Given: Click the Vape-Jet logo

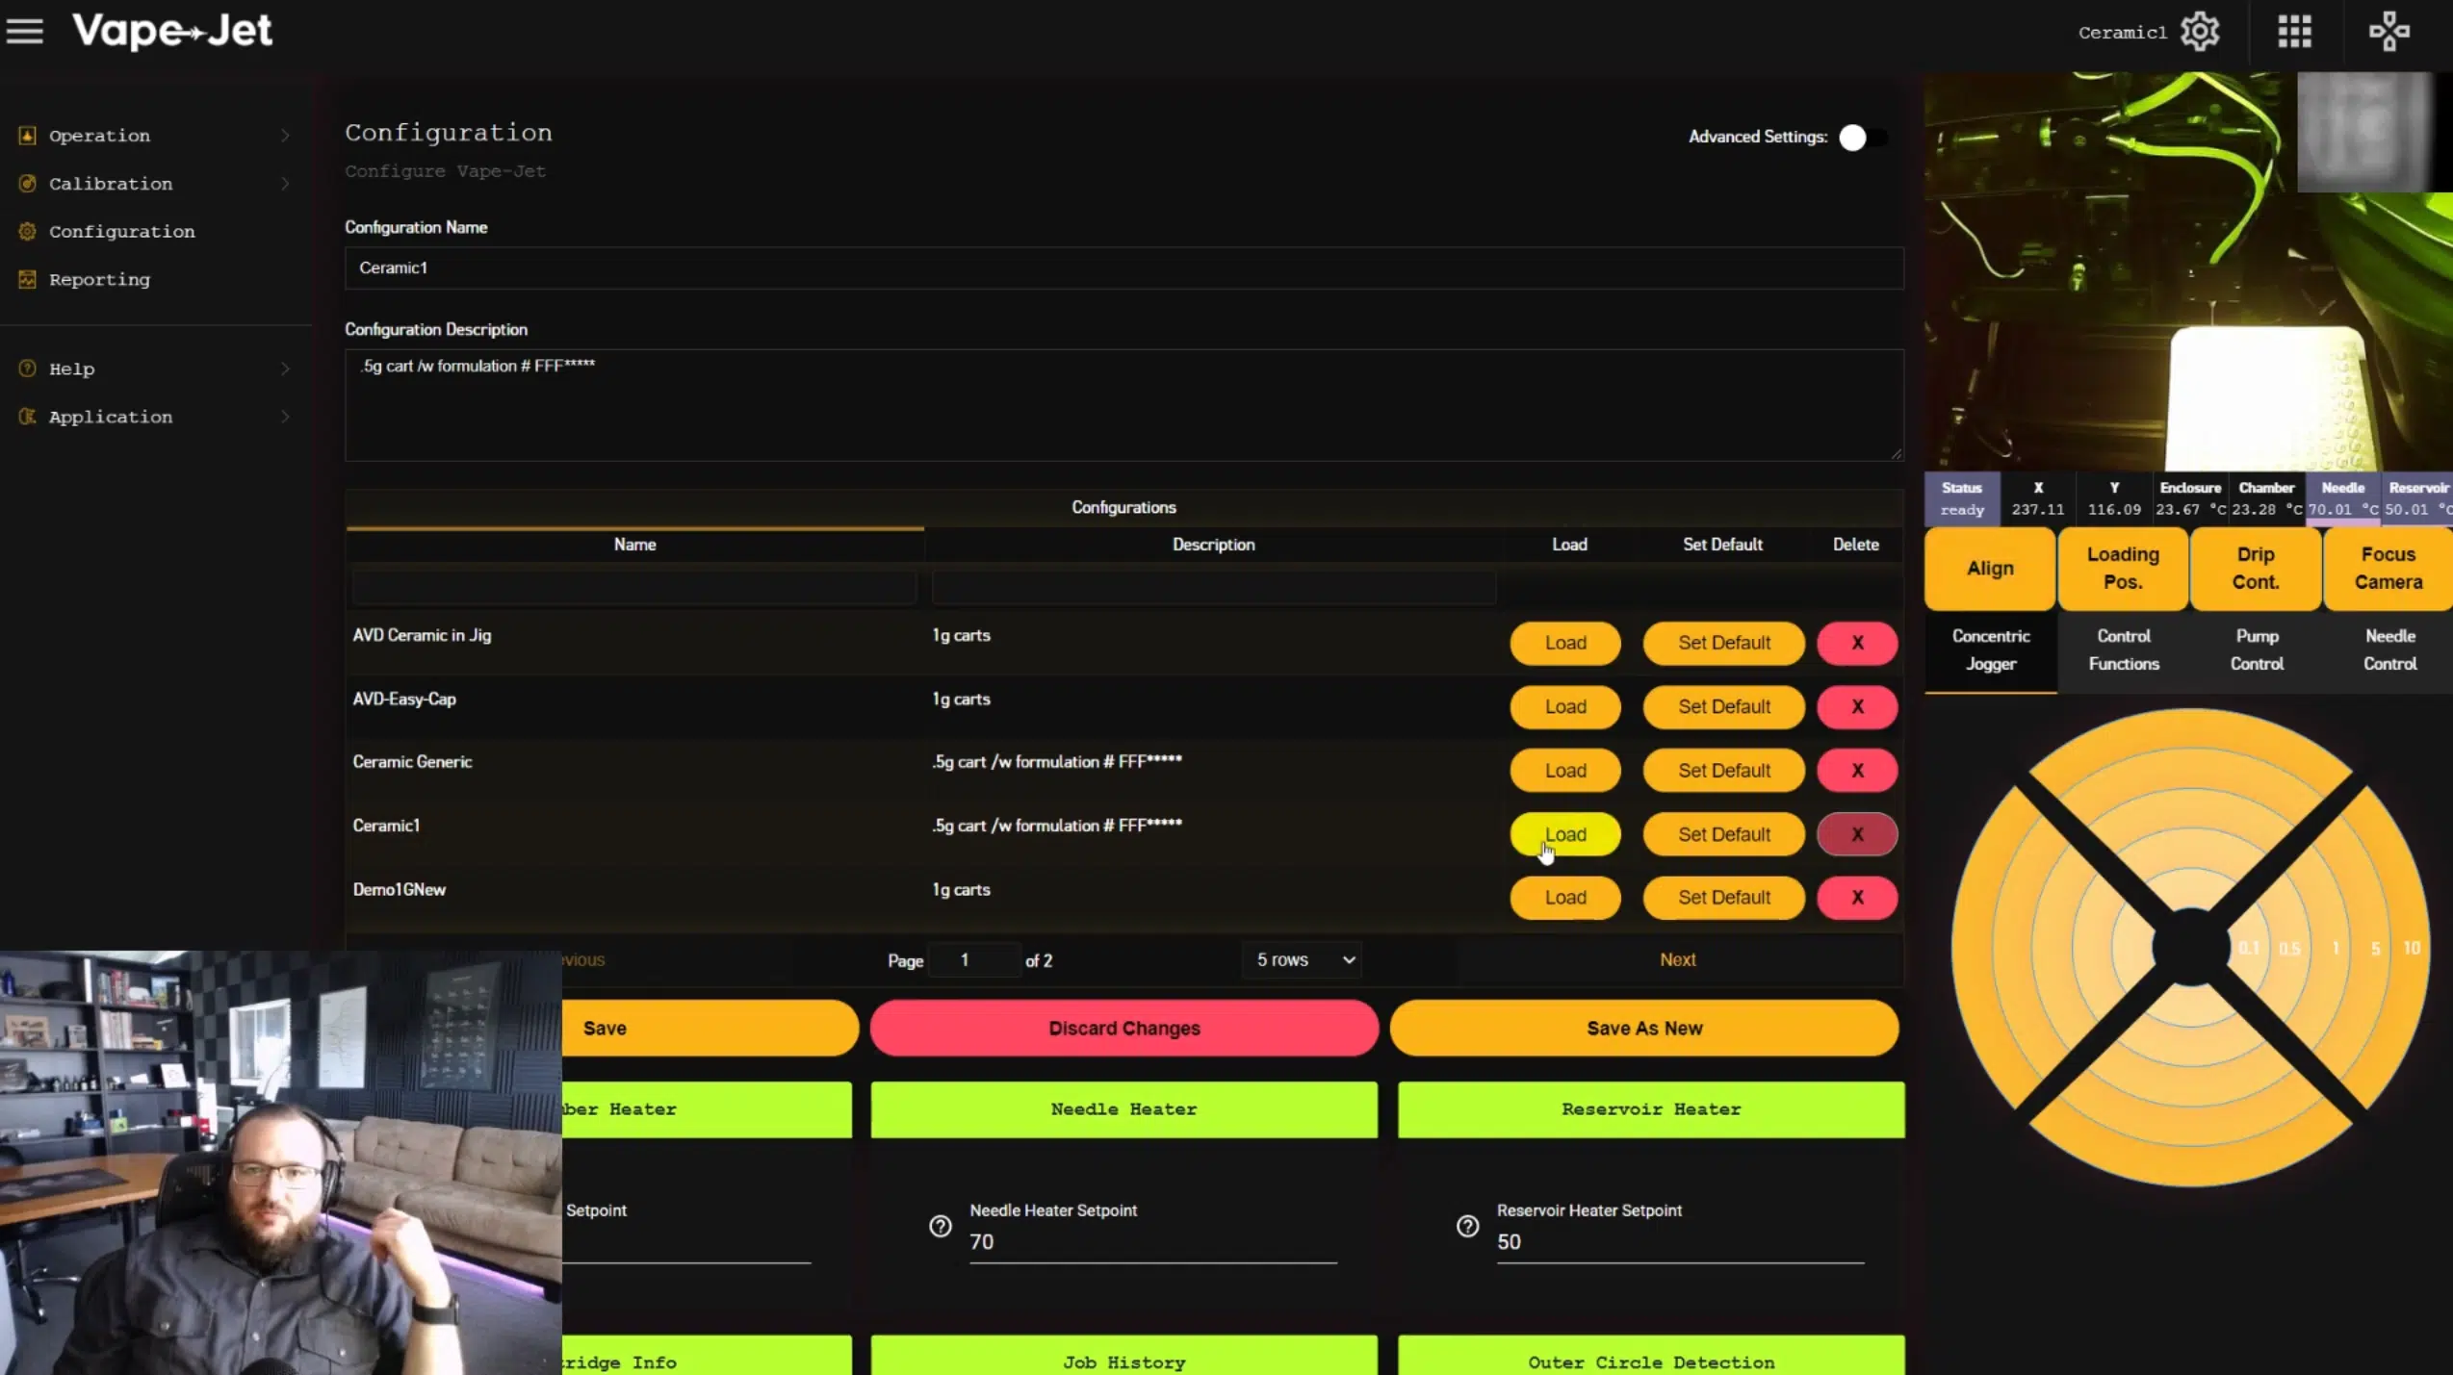Looking at the screenshot, I should click(x=172, y=31).
